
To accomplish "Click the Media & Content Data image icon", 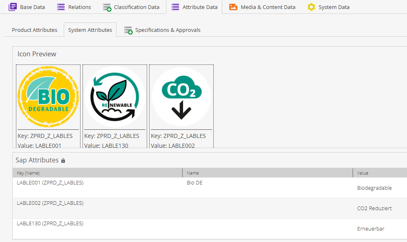I will tap(233, 7).
